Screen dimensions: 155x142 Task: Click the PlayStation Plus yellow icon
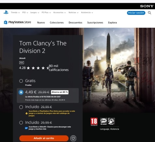[x=26, y=113]
